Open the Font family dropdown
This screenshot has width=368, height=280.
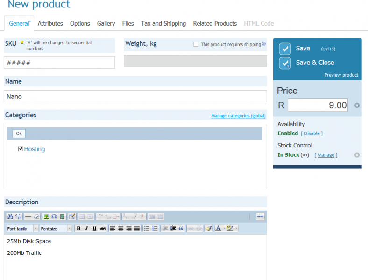point(22,228)
